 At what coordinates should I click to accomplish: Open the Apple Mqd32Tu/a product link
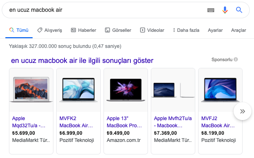(x=29, y=122)
